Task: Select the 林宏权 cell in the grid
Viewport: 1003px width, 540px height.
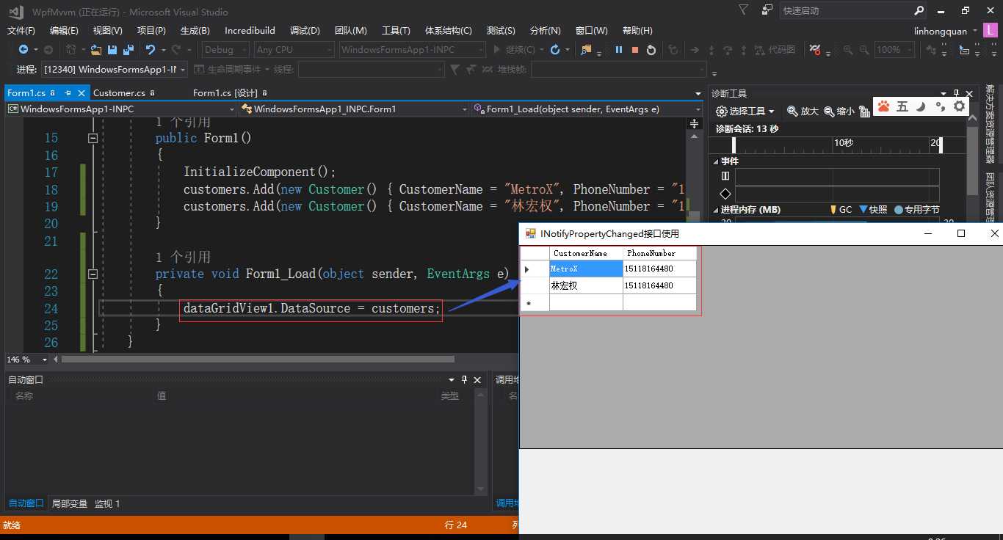Action: 586,285
